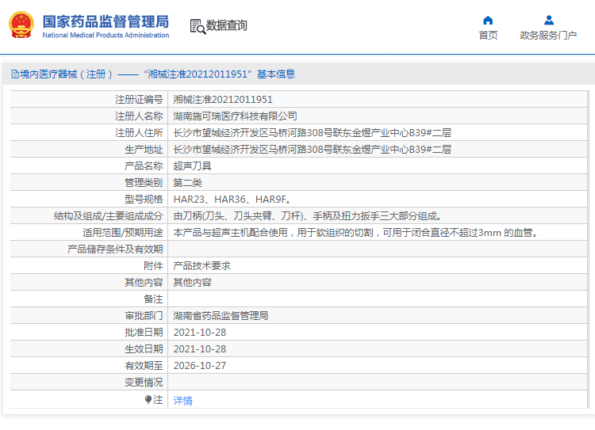The width and height of the screenshot is (595, 430).
Task: Click the 产品名称 label
Action: click(x=144, y=166)
